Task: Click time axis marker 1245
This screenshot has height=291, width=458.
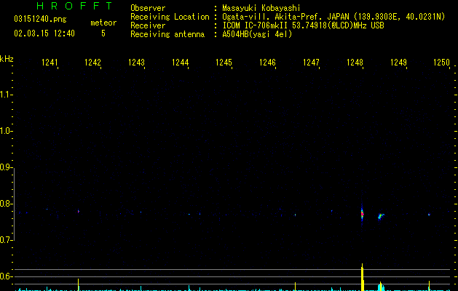Action: click(224, 63)
